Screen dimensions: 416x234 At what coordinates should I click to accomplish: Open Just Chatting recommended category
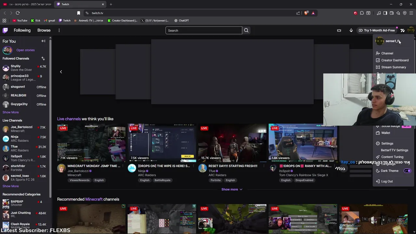coord(24,214)
